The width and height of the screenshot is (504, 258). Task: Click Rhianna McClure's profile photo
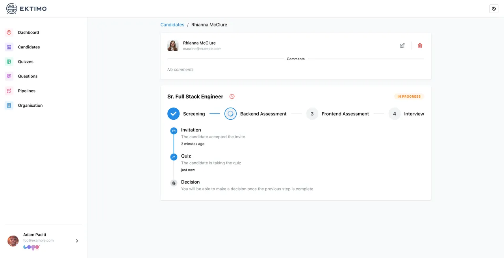pyautogui.click(x=173, y=46)
